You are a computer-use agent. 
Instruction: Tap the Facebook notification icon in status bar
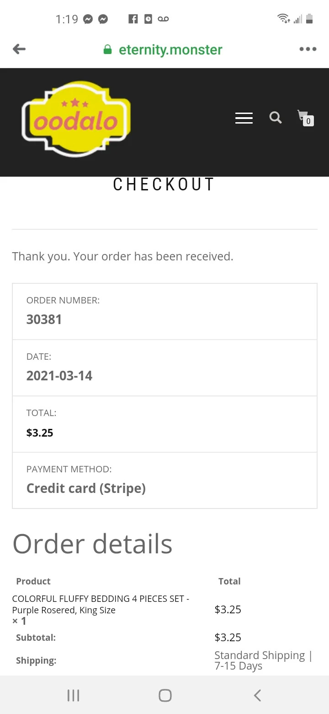(133, 19)
